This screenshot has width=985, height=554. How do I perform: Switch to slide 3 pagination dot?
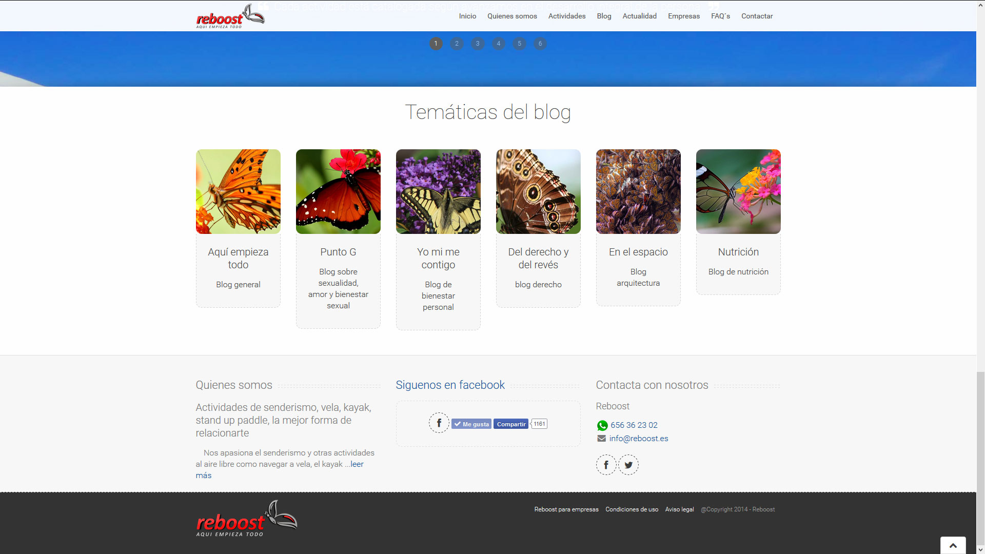[478, 44]
